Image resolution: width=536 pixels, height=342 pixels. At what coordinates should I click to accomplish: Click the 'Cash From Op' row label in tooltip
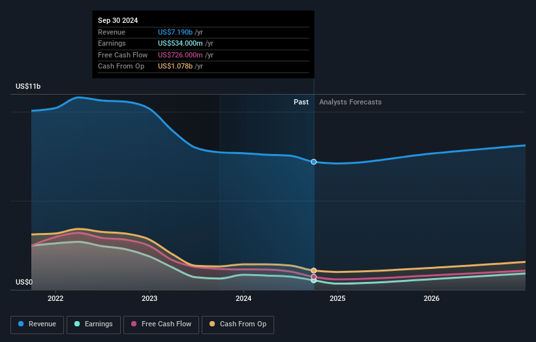121,67
